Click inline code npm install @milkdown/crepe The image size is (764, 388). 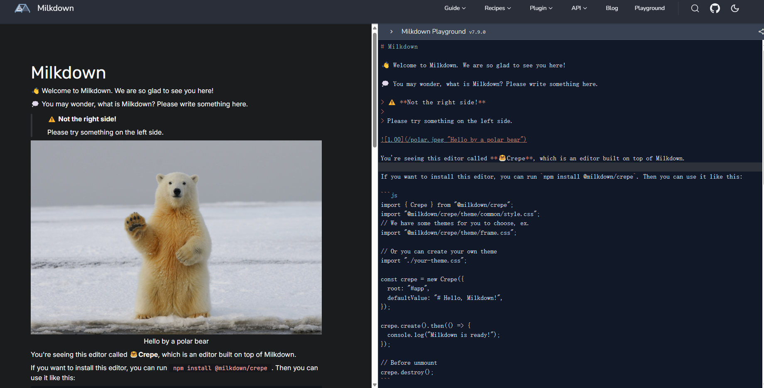coord(220,368)
